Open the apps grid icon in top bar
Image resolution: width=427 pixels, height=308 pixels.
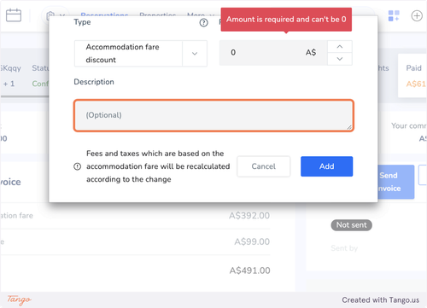(x=394, y=15)
